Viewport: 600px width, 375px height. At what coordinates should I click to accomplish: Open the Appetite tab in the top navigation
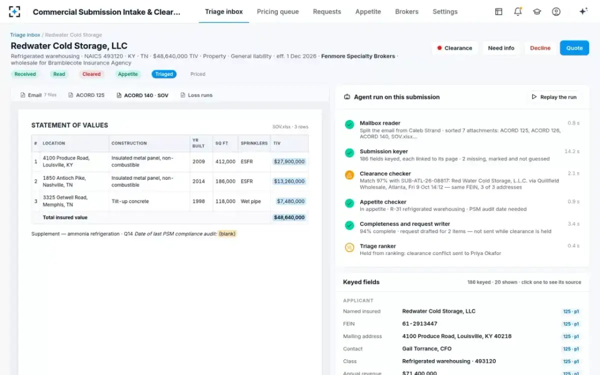pos(368,11)
